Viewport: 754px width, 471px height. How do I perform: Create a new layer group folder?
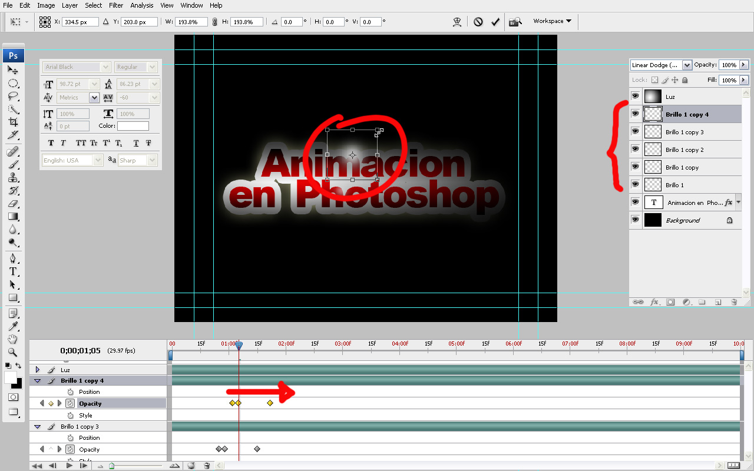(x=702, y=302)
